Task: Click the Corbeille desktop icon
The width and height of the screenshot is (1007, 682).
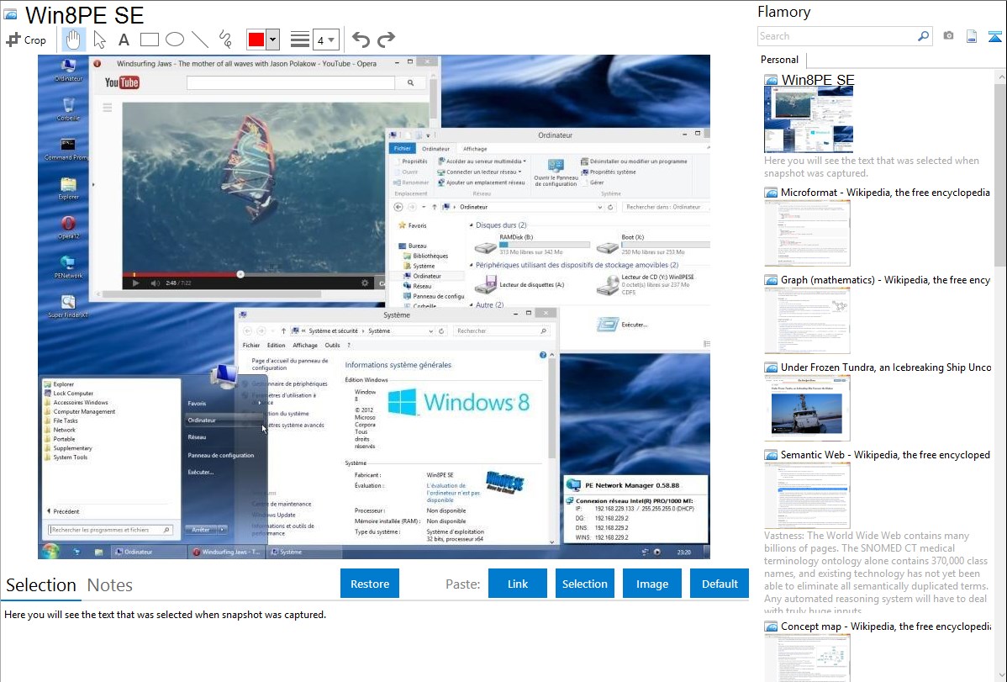Action: click(68, 109)
